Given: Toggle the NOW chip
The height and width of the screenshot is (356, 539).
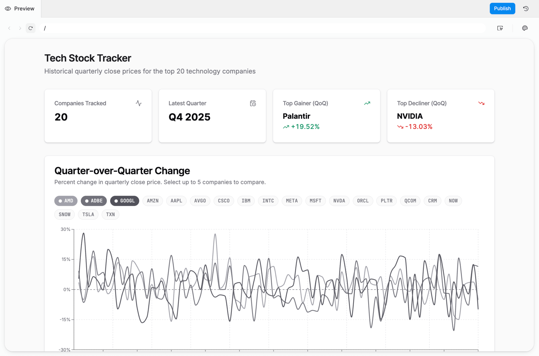Looking at the screenshot, I should pos(453,201).
